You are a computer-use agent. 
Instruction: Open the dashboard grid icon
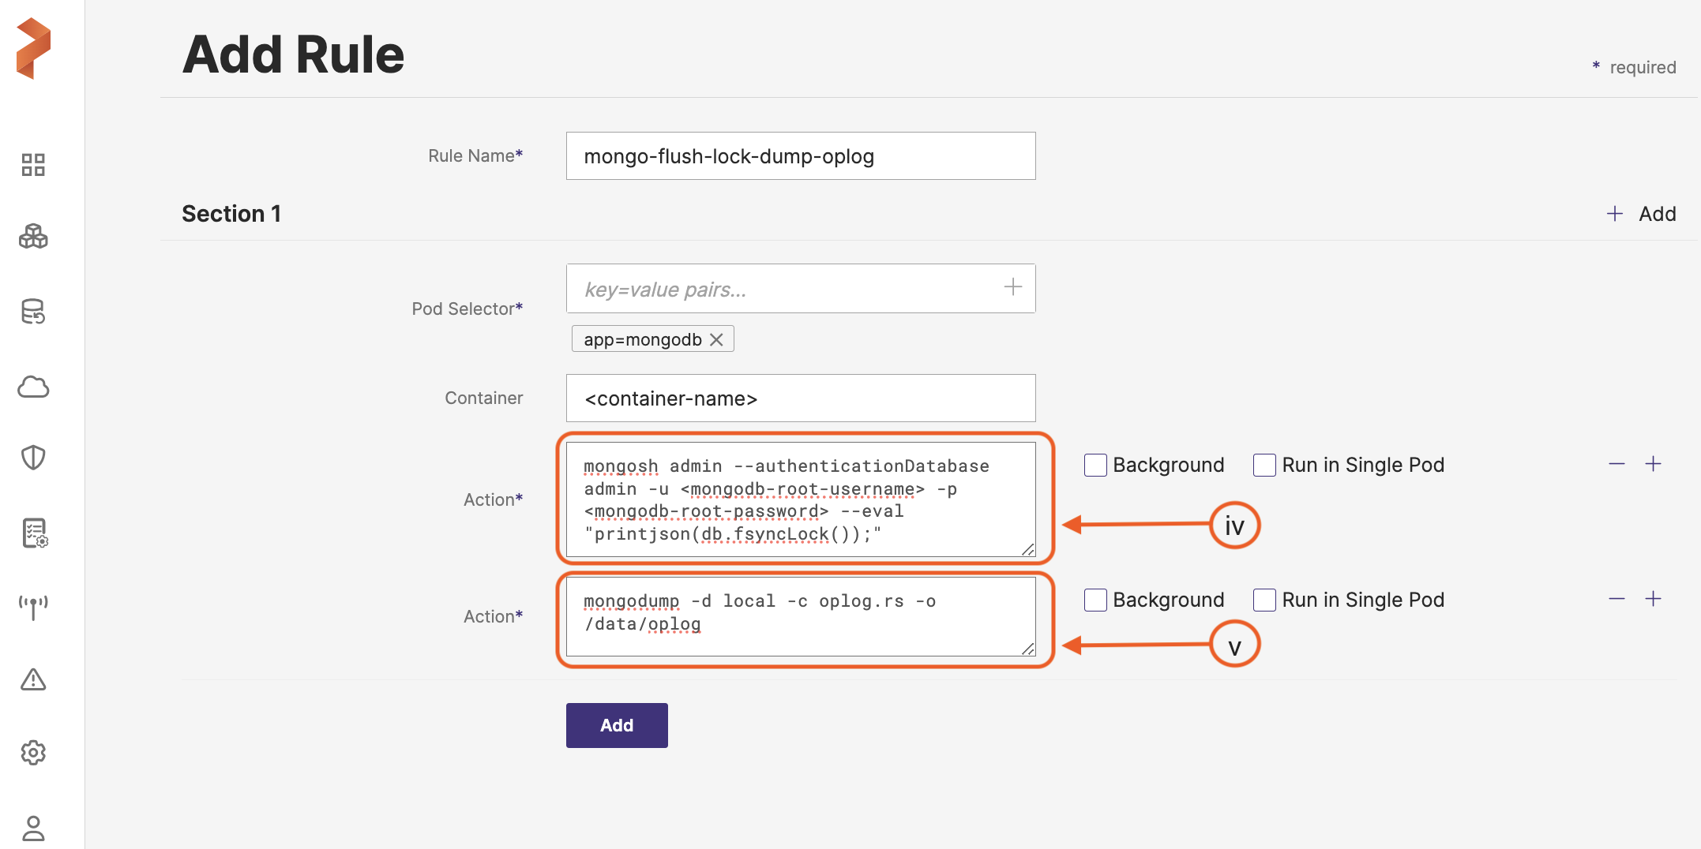[33, 165]
